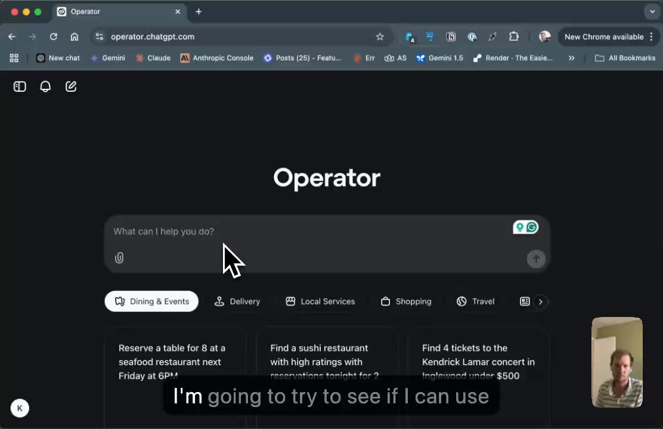Screen dimensions: 663x429
Task: Go forward in the browser
Action: click(33, 37)
